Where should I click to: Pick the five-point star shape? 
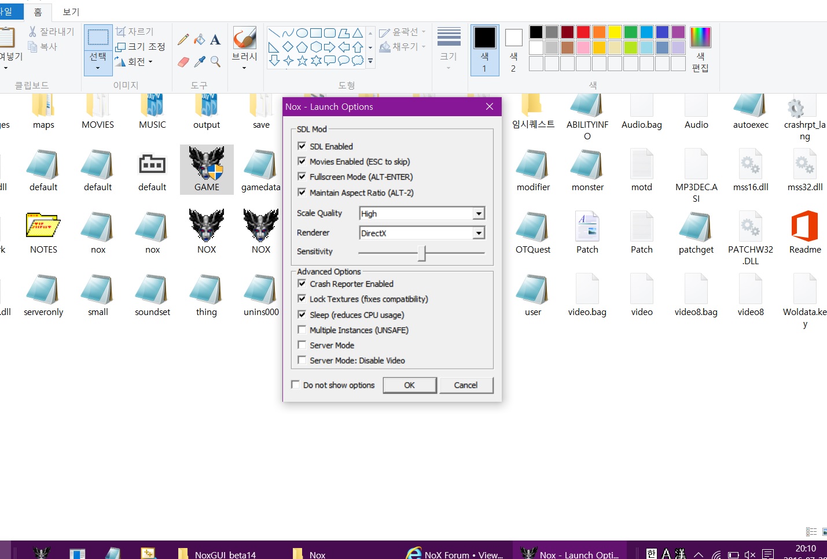pyautogui.click(x=302, y=60)
